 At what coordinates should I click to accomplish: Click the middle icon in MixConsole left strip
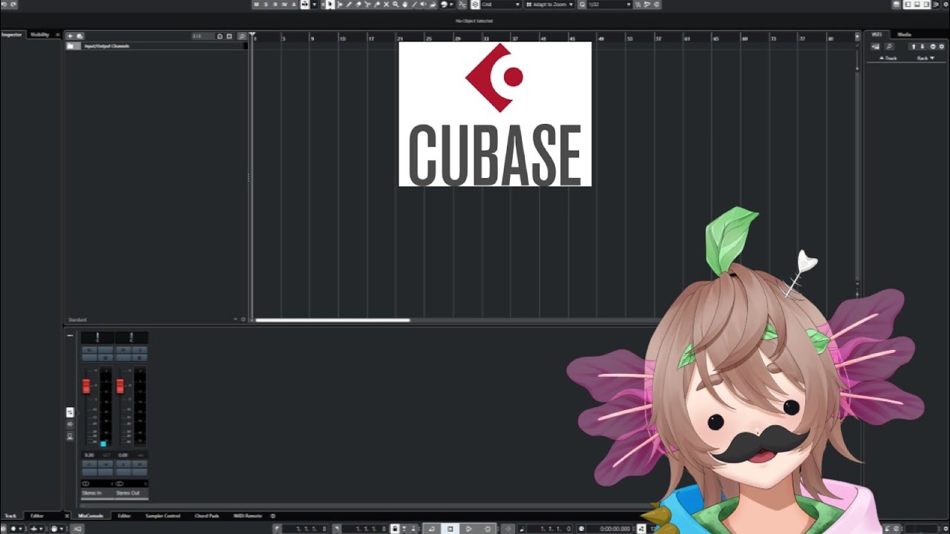click(x=70, y=424)
